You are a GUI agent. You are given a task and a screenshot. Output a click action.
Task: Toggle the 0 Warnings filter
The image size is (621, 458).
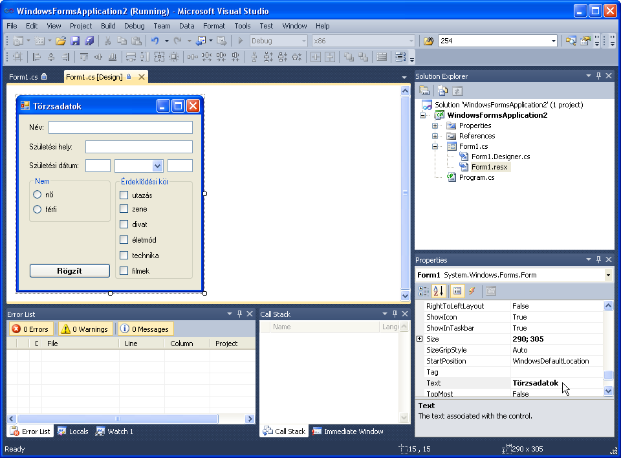point(85,329)
